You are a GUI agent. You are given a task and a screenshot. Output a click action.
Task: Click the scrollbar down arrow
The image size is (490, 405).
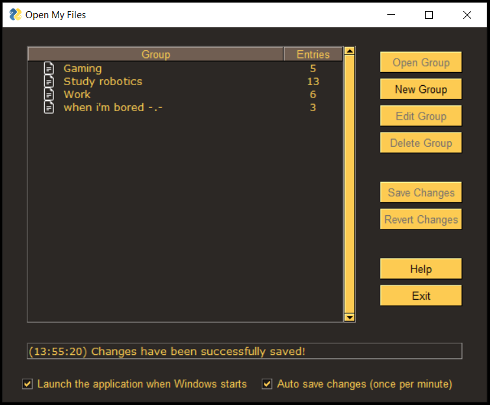(x=350, y=317)
